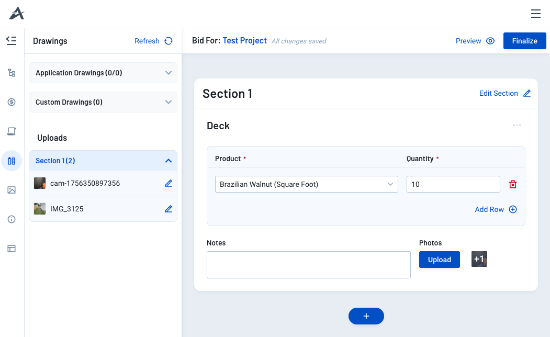Open the laptop device sidebar icon
This screenshot has height=337, width=550.
coord(12,131)
